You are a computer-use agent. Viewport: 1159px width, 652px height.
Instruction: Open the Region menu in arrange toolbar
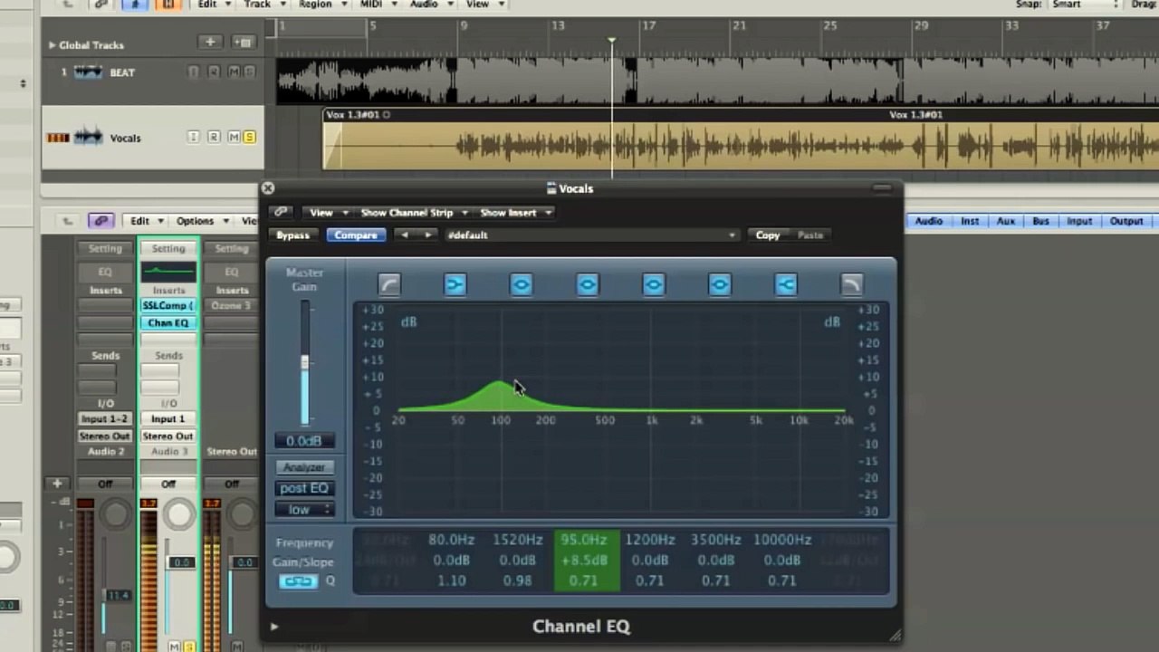(x=321, y=4)
